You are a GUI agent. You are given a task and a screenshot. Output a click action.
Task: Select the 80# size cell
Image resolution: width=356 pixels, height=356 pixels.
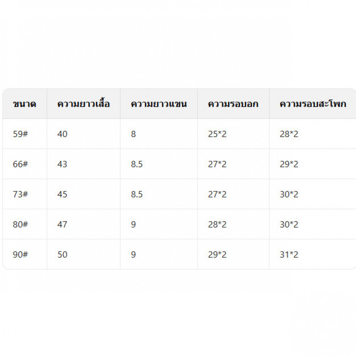pos(20,225)
